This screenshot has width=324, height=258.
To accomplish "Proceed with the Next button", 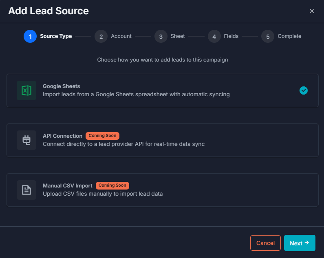I will [x=300, y=243].
